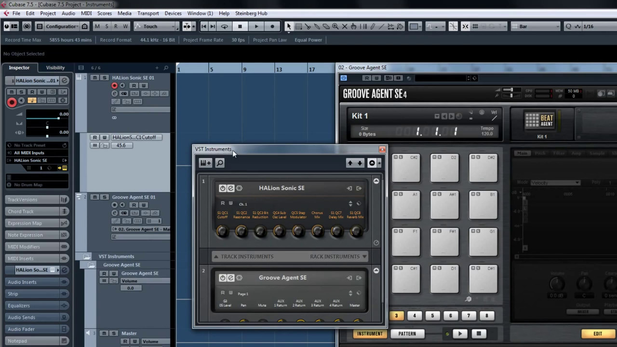Open the Bar grid type dropdown
Viewport: 617px width, 347px height.
(535, 27)
